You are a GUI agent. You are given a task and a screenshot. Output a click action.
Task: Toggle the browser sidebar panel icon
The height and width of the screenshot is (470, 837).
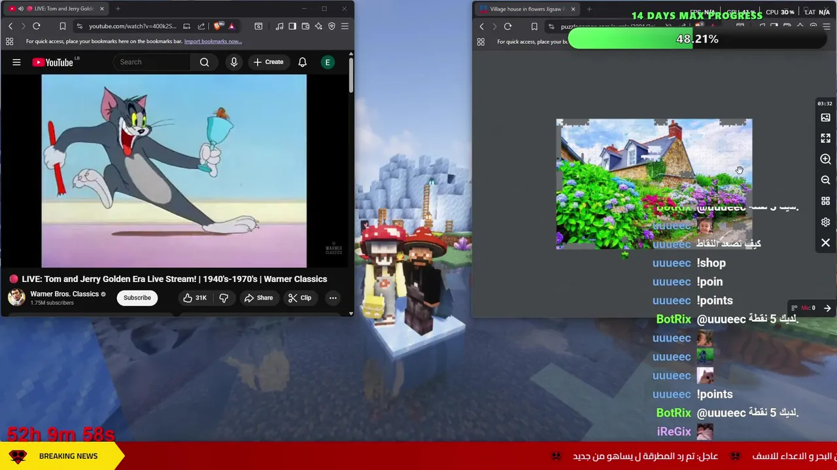coord(292,26)
